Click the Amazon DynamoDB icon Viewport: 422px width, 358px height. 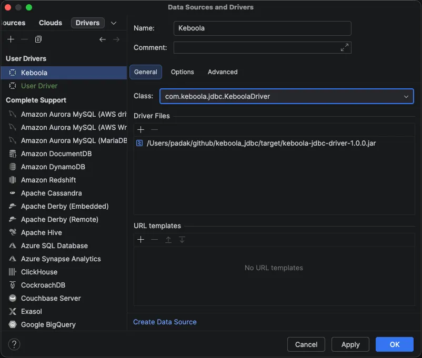tap(13, 167)
